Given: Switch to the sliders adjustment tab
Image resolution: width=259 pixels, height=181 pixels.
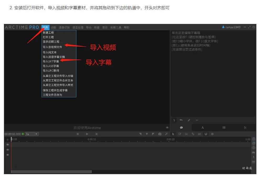Looking at the screenshot, I should (245, 128).
